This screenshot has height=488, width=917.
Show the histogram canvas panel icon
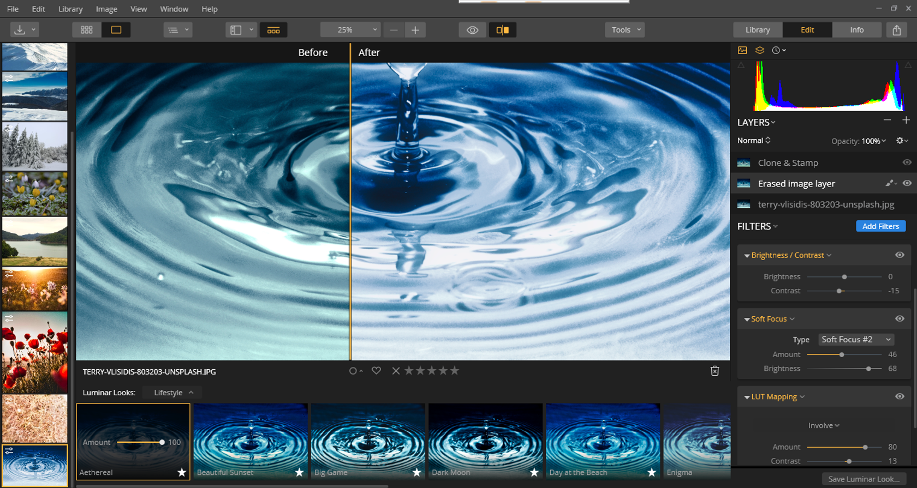pyautogui.click(x=742, y=50)
